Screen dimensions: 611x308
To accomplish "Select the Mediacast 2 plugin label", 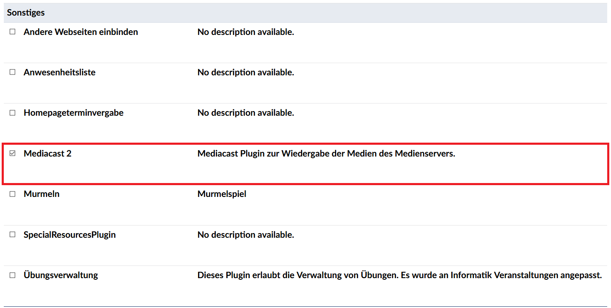I will (48, 154).
